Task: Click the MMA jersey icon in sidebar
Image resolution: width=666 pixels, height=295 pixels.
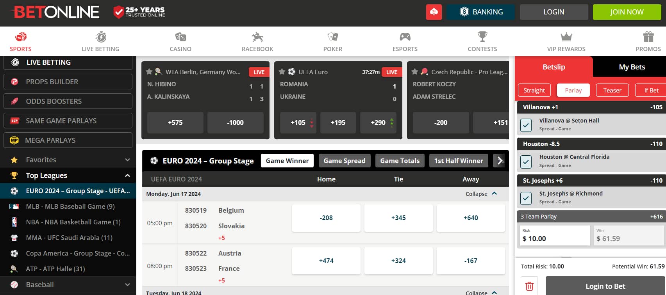Action: pos(14,238)
